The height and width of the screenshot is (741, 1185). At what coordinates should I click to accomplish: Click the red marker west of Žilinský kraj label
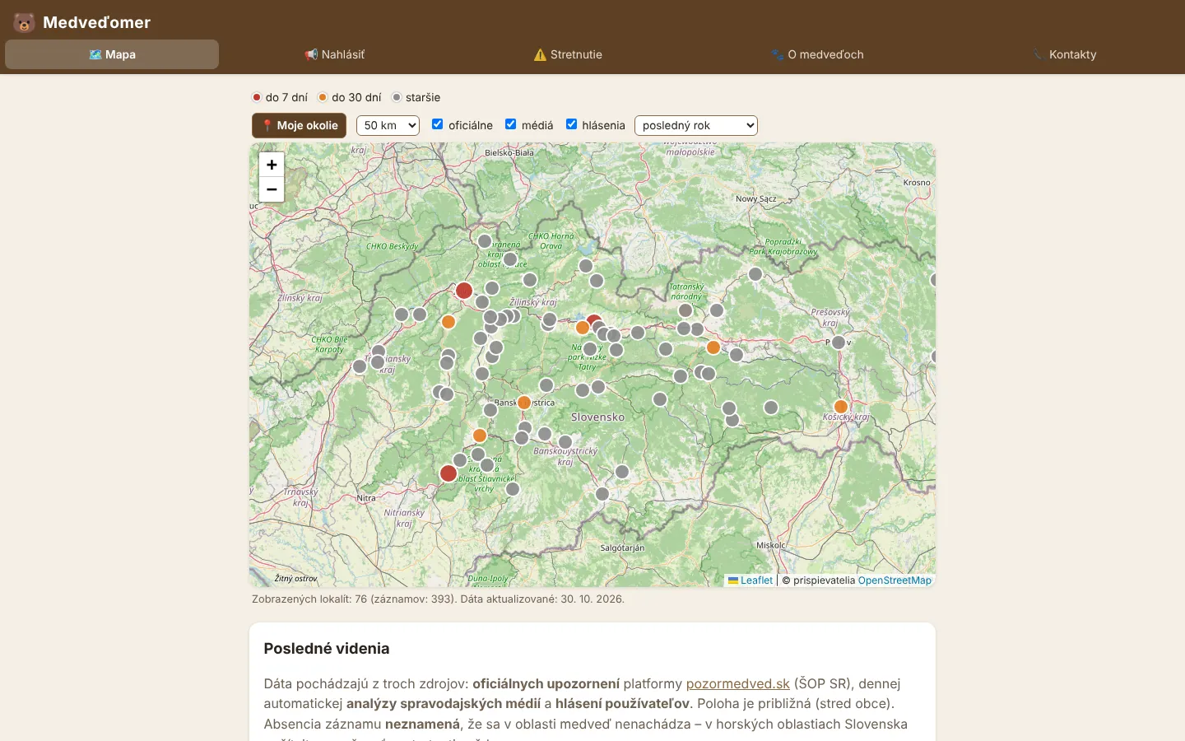click(x=464, y=291)
